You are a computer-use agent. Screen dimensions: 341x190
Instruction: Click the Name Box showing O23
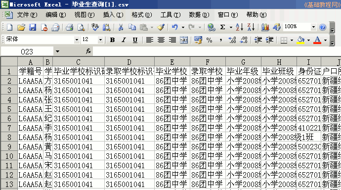[27, 51]
